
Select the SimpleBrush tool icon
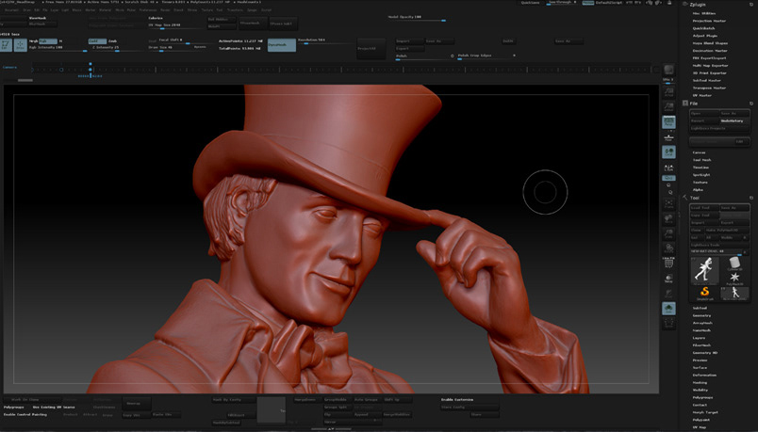click(704, 292)
